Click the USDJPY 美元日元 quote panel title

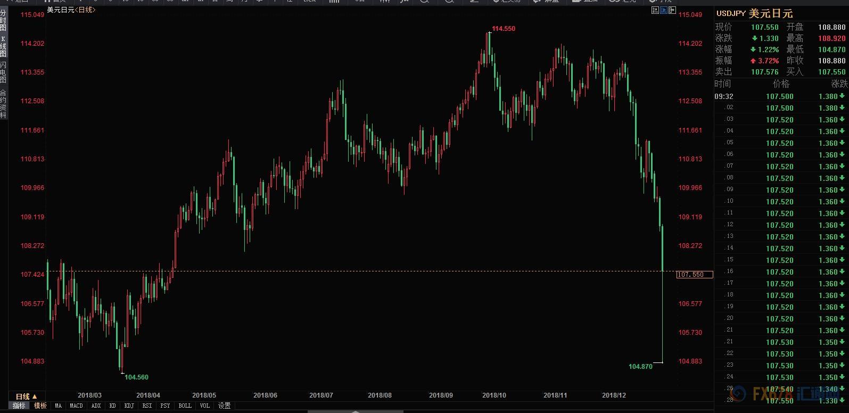click(x=754, y=13)
